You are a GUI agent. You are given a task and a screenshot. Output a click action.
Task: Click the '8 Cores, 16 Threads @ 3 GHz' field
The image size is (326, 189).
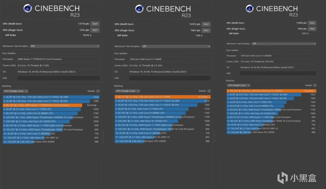click(x=58, y=65)
